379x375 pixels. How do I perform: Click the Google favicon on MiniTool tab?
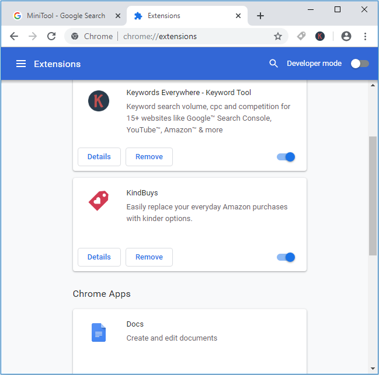point(18,16)
